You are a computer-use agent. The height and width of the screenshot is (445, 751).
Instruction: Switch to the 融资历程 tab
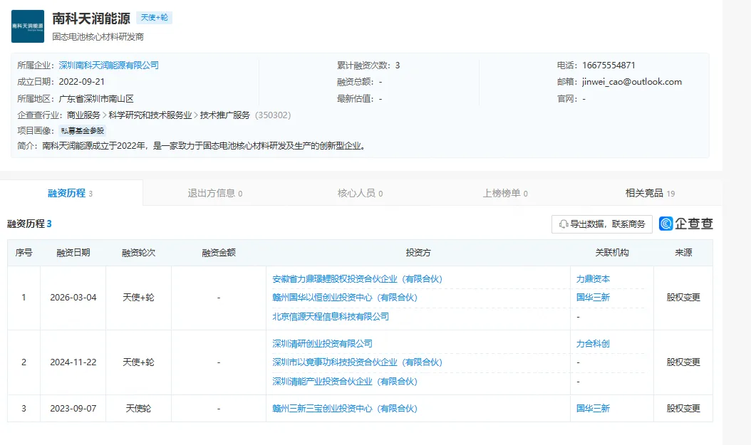pyautogui.click(x=70, y=194)
